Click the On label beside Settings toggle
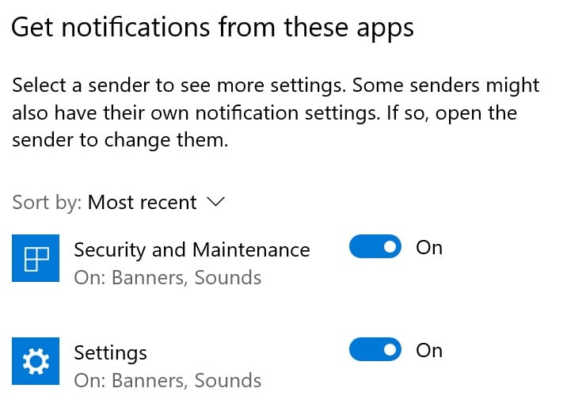 [429, 350]
